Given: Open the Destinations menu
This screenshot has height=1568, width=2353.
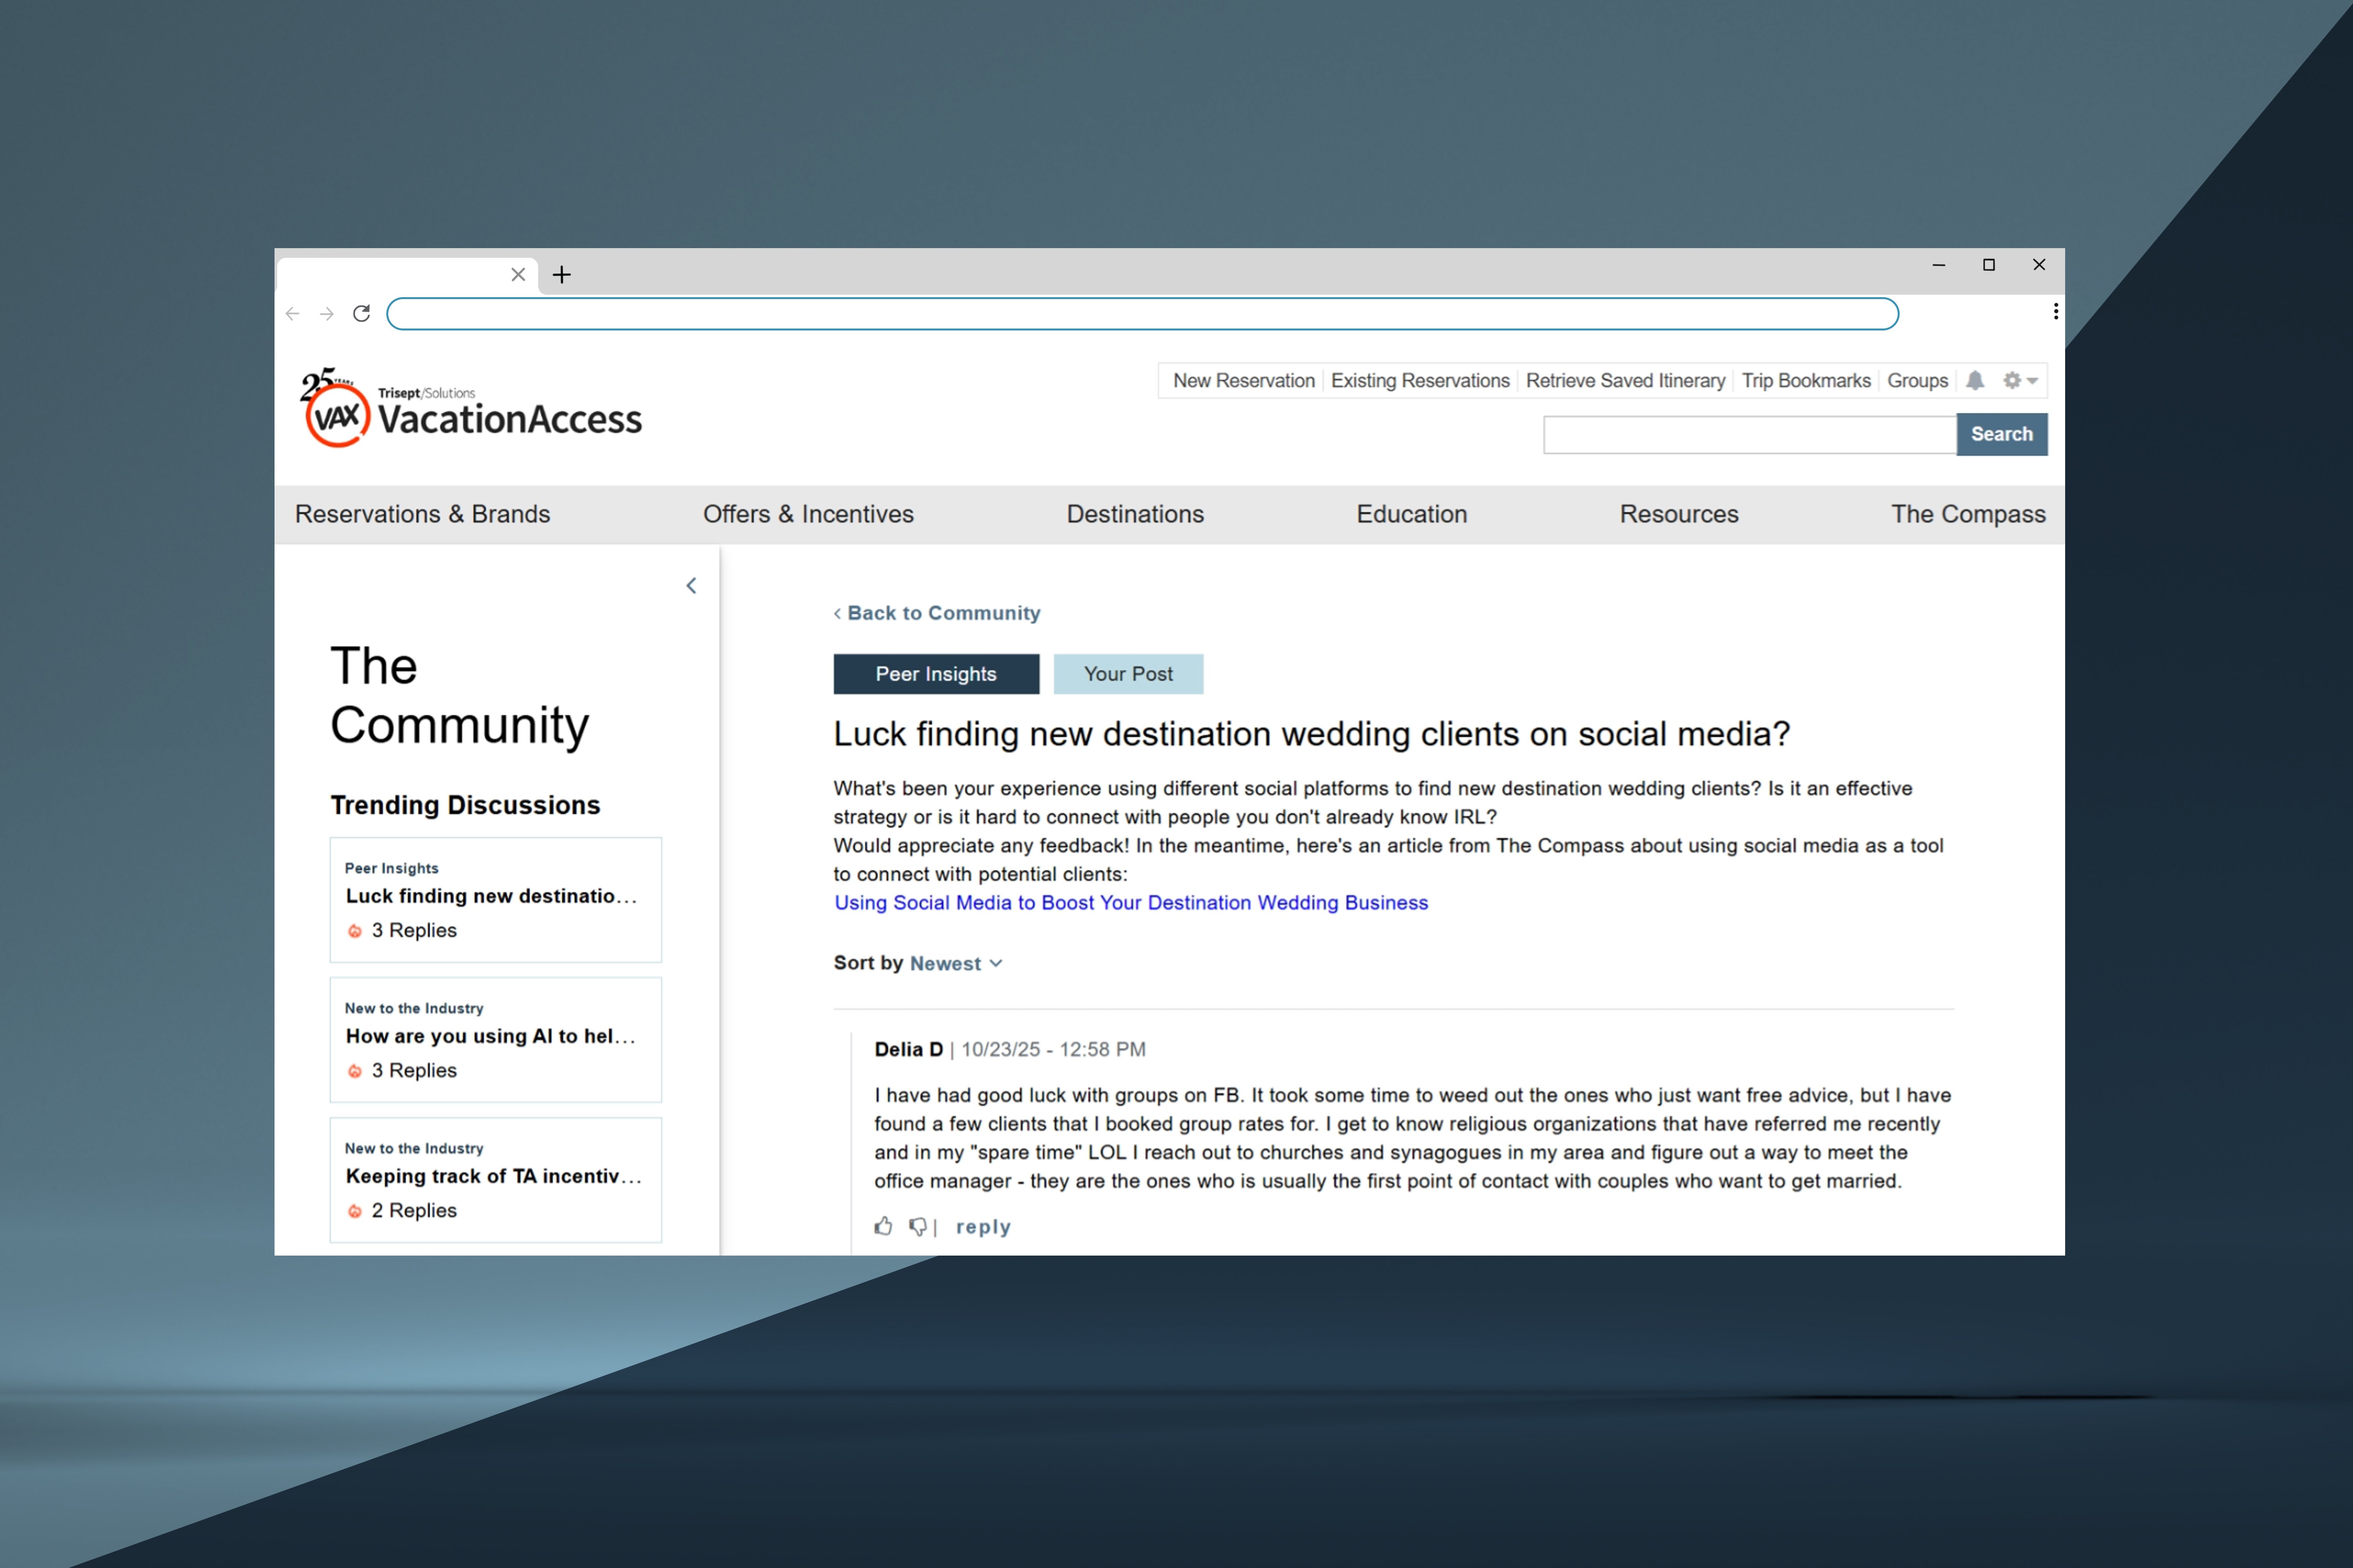Looking at the screenshot, I should point(1135,514).
